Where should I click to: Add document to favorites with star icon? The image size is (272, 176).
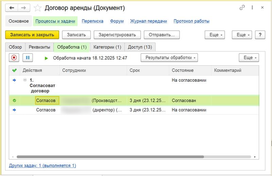(x=38, y=7)
